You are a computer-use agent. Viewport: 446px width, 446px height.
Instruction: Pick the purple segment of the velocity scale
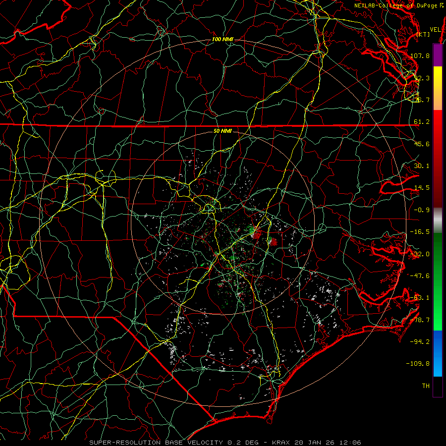[438, 55]
